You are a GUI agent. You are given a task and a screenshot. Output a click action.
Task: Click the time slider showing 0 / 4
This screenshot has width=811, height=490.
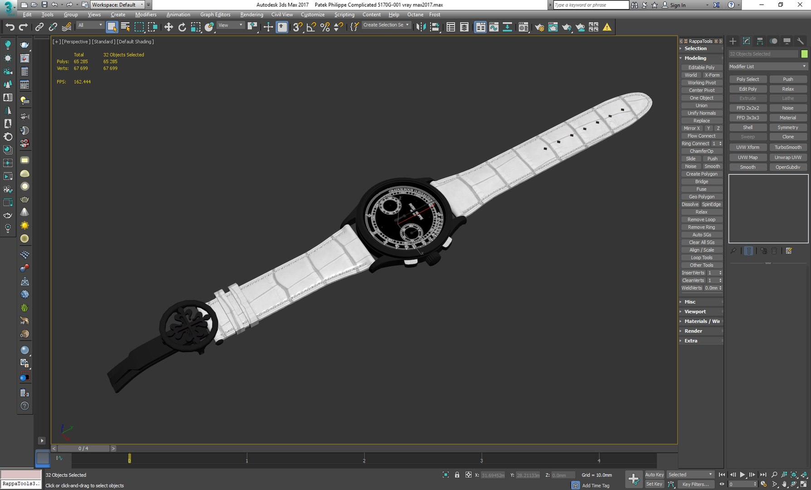pos(83,448)
